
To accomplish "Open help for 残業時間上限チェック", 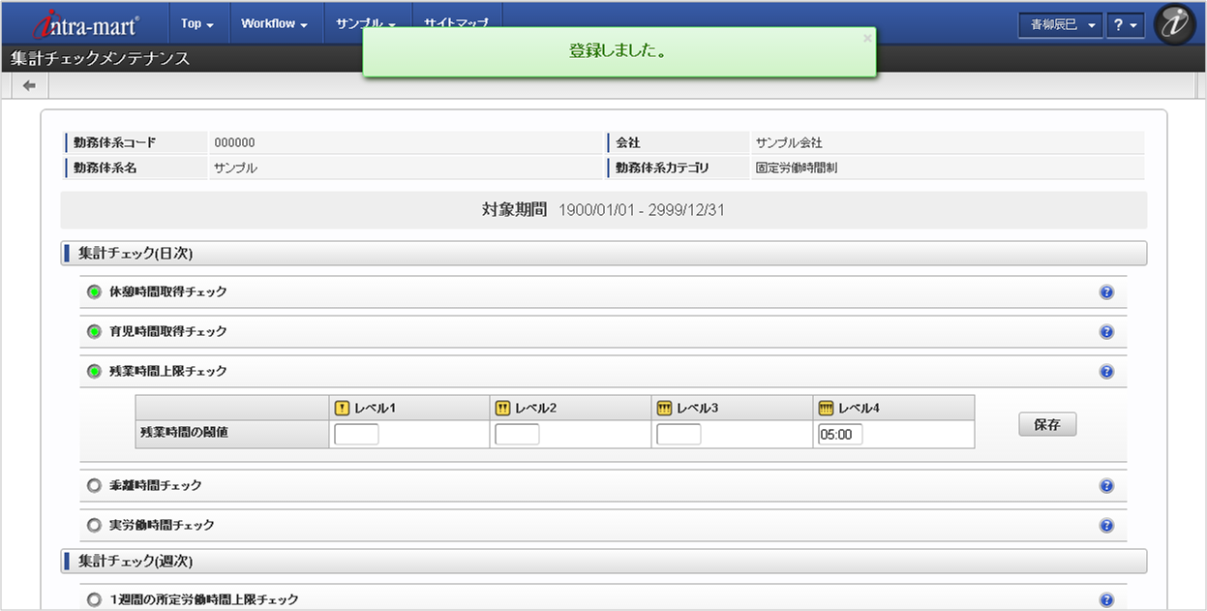I will tap(1106, 372).
